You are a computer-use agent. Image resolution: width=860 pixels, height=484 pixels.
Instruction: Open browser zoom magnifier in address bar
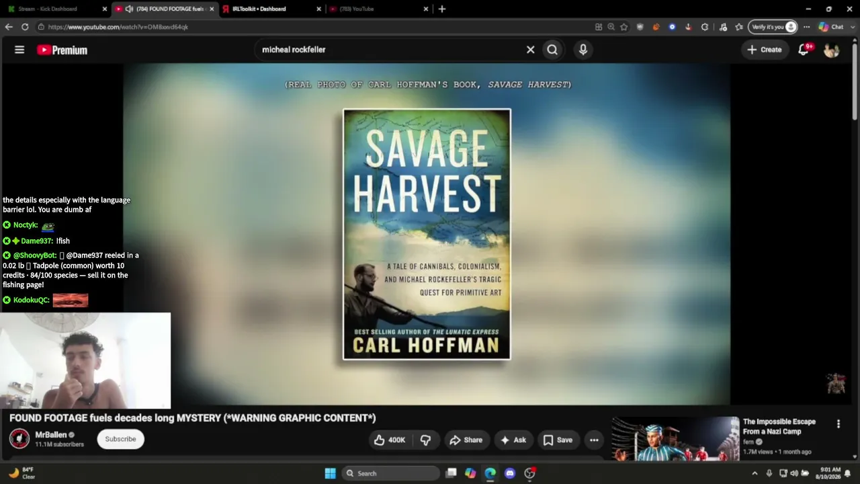(611, 27)
